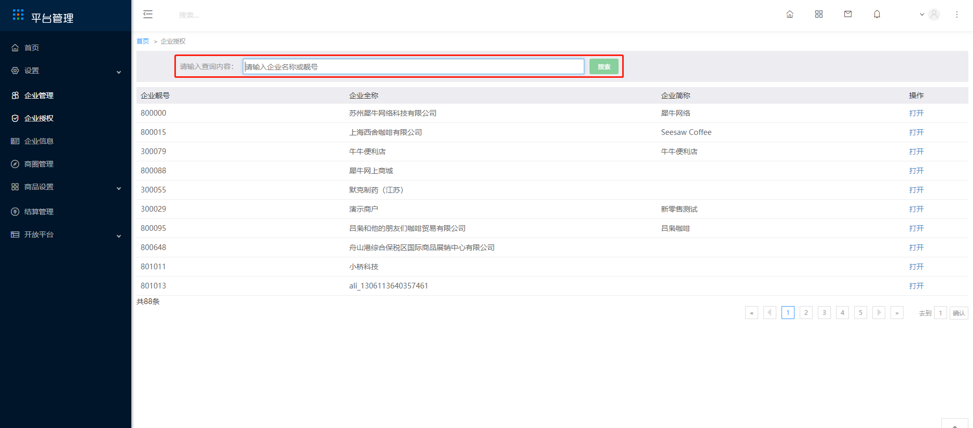Click 打开 for 犀牛网上商城
Screen dimensions: 973x428
tap(916, 171)
